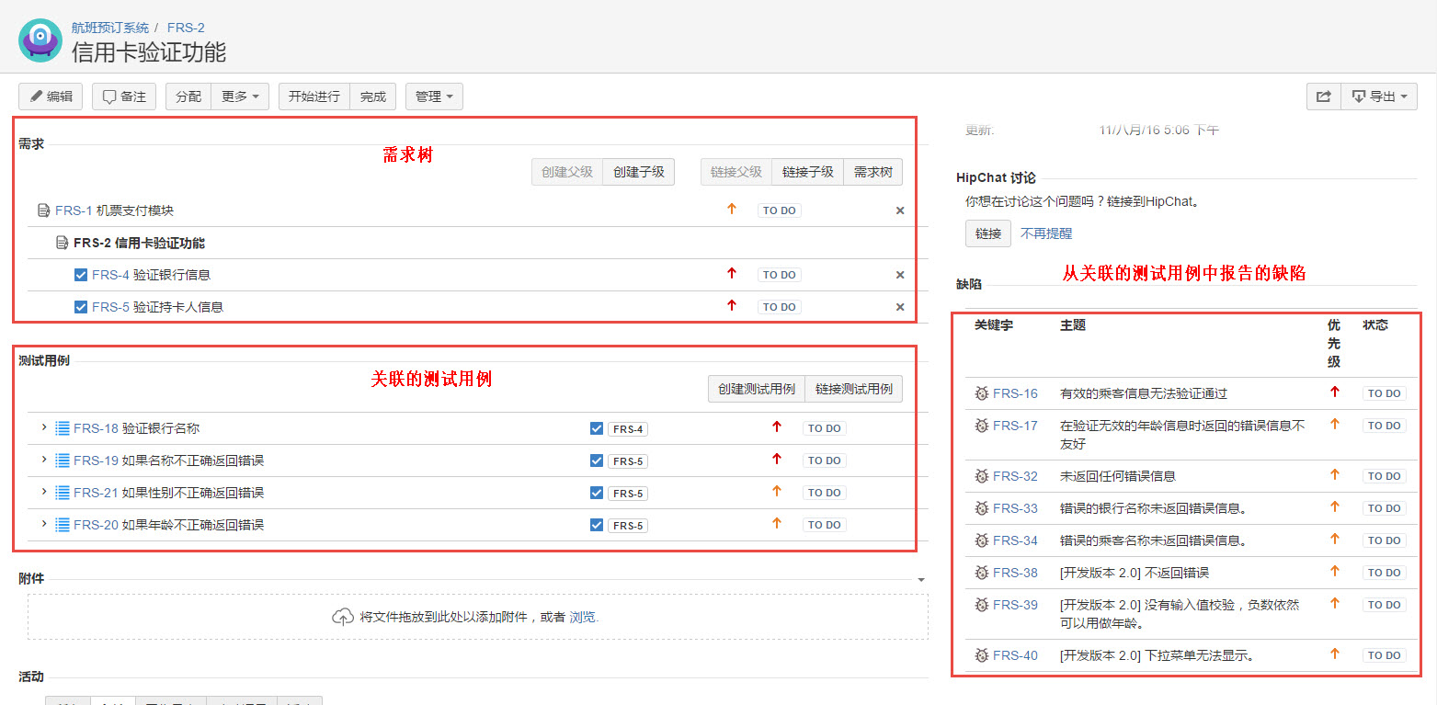Image resolution: width=1437 pixels, height=705 pixels.
Task: Click the 浏览 browse link for attachments
Action: (x=583, y=617)
